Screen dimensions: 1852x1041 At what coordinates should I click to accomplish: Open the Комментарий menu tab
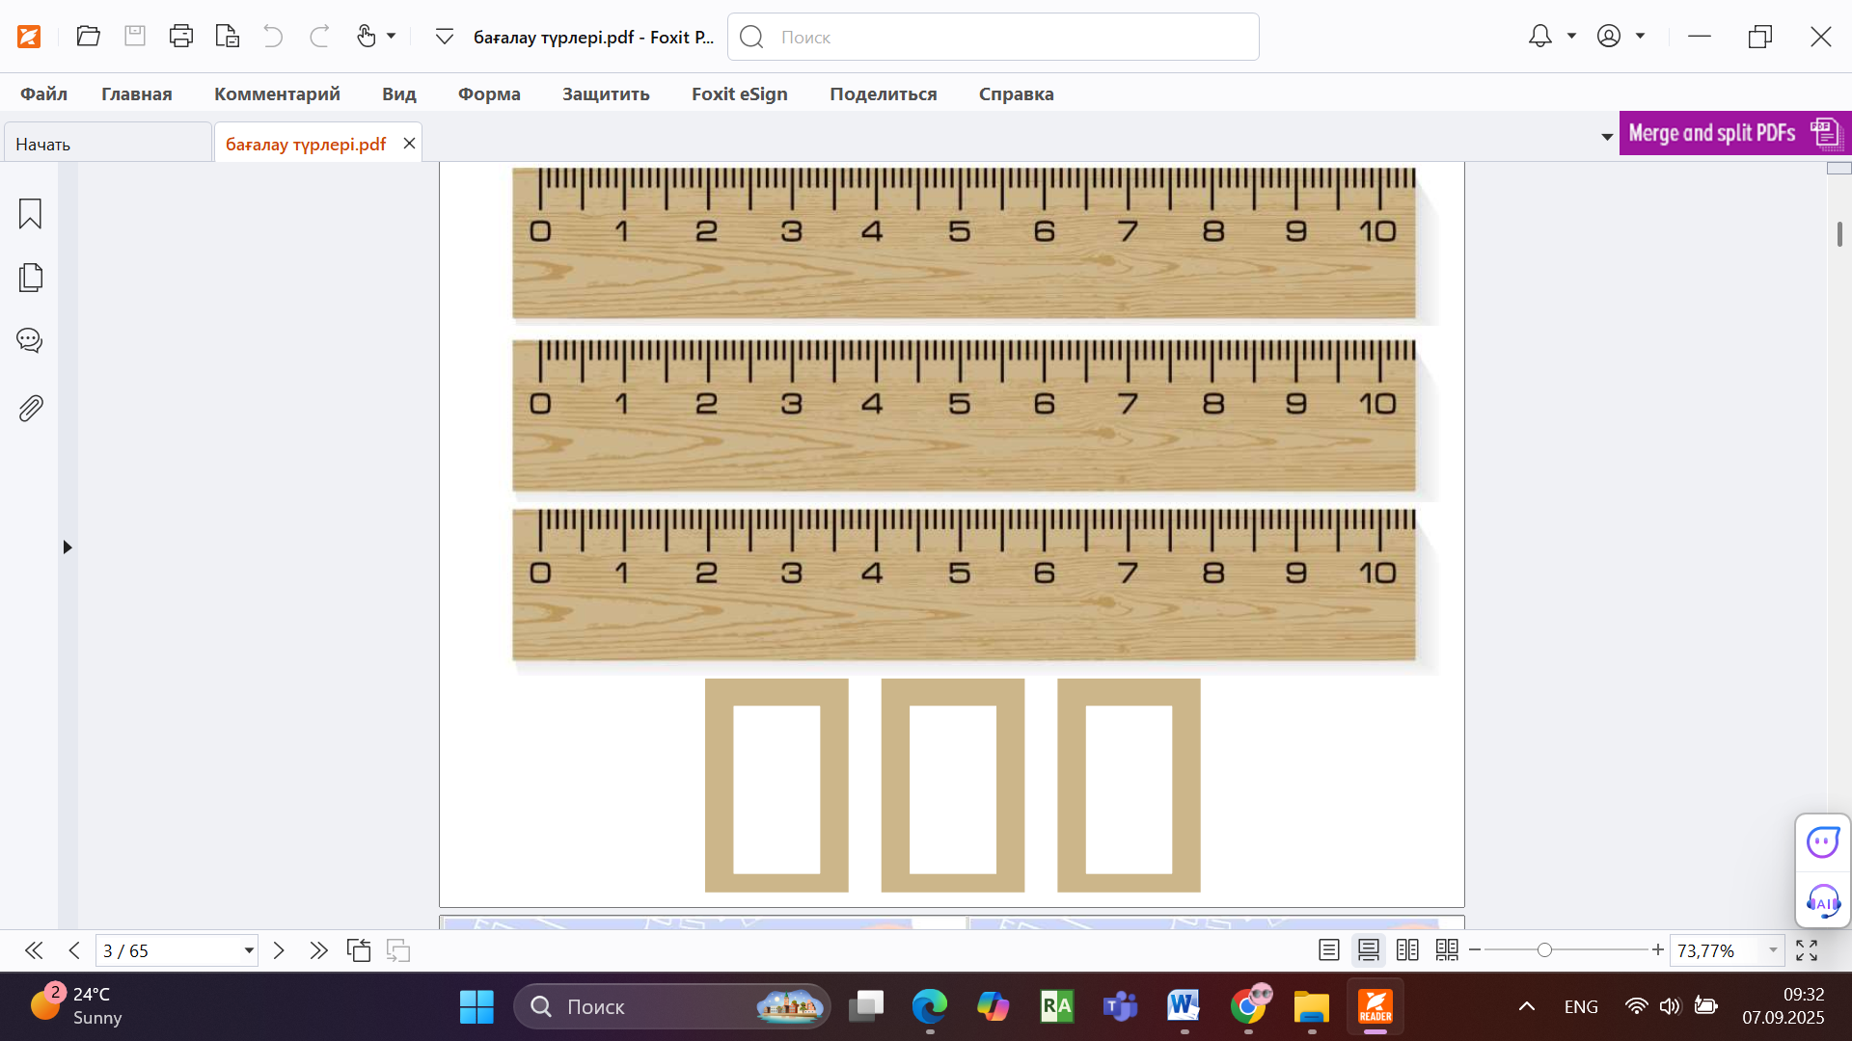(277, 93)
